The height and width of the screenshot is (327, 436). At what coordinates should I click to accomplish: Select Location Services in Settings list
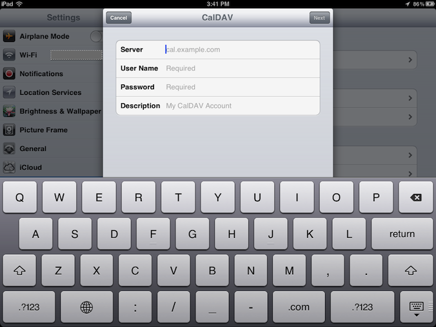coord(52,92)
